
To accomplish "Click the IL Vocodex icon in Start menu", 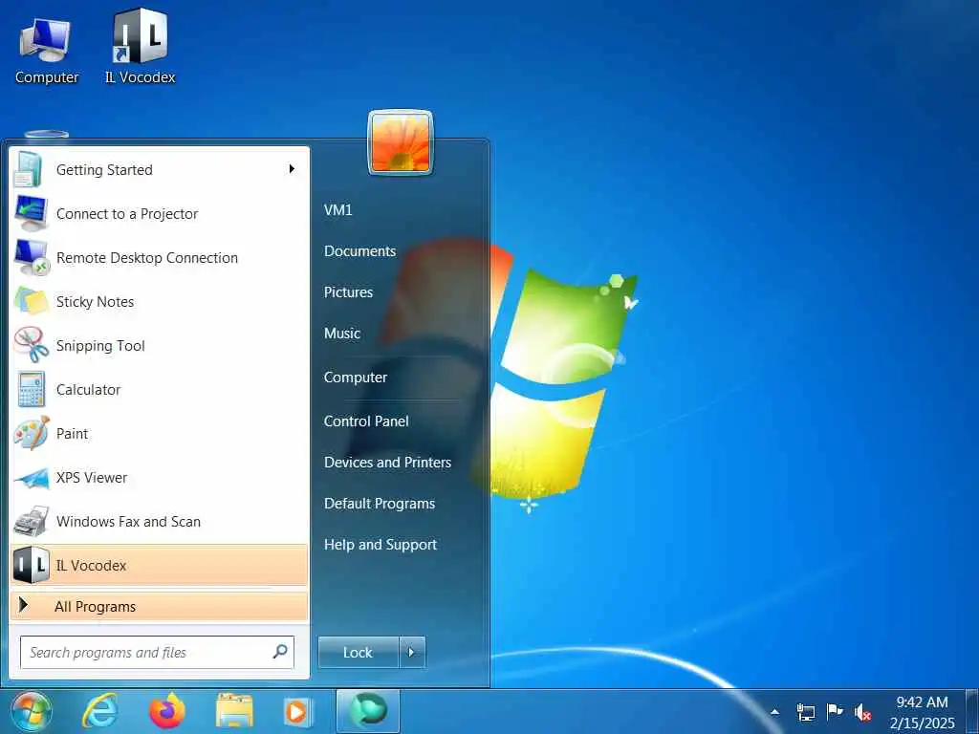I will pos(32,565).
